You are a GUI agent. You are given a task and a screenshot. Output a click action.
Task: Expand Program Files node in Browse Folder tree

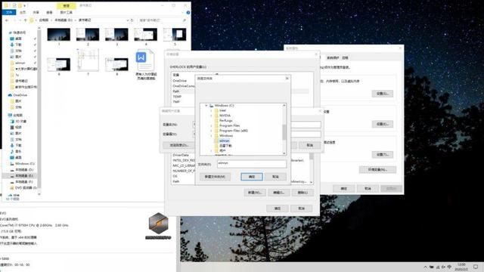tap(212, 125)
